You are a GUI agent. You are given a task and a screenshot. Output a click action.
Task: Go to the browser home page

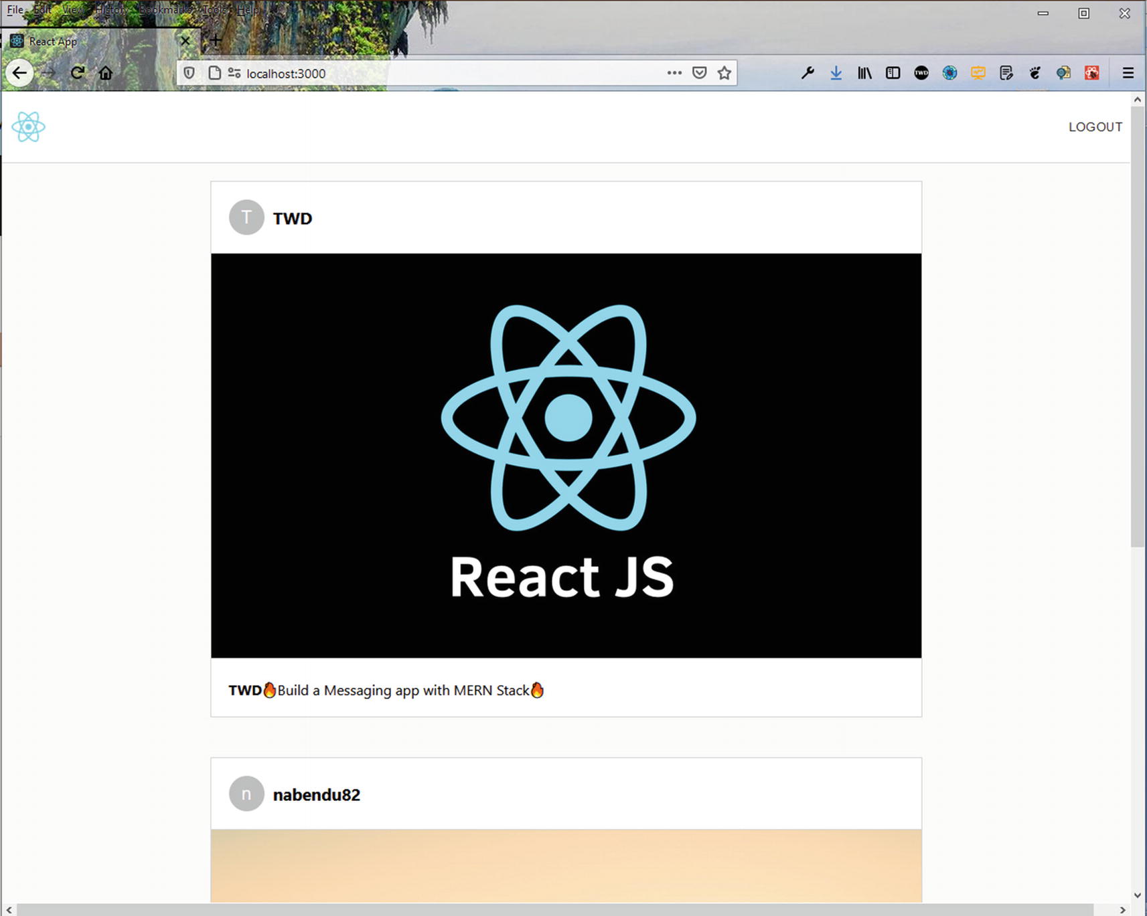tap(106, 73)
